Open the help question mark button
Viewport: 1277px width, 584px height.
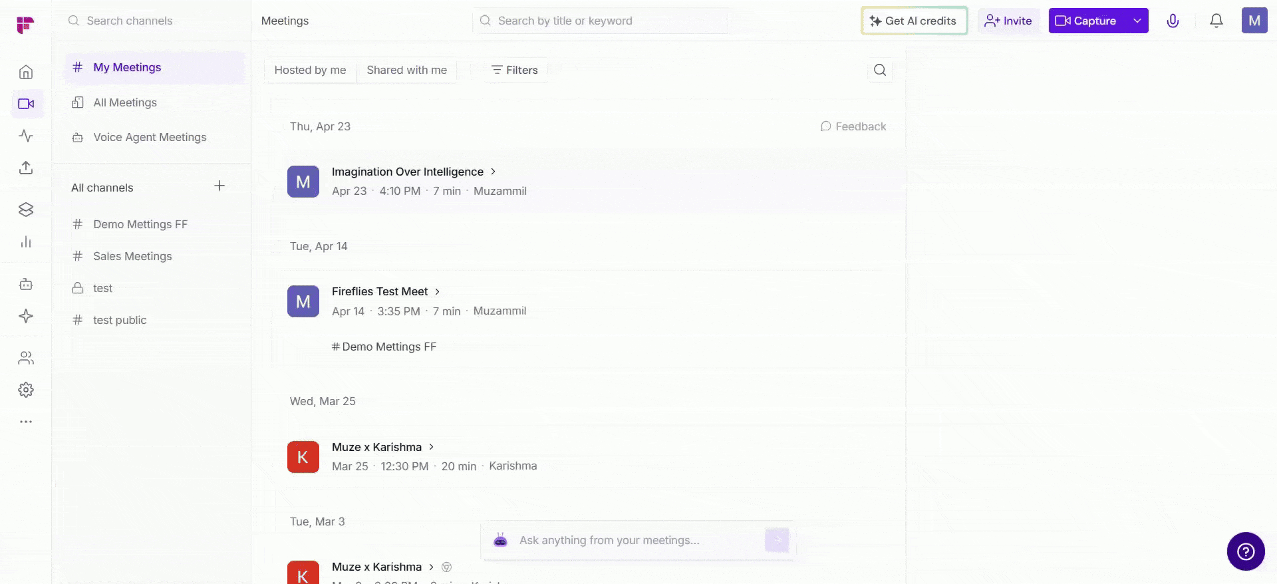pos(1246,551)
